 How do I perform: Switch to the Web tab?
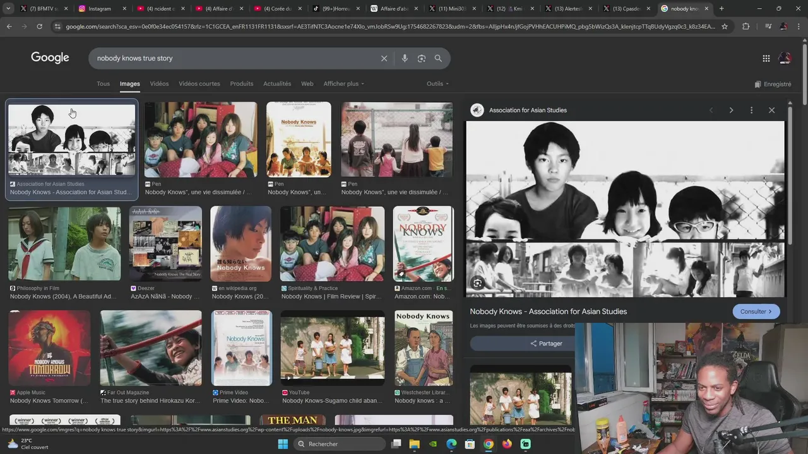click(307, 84)
